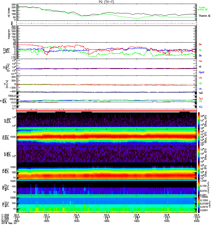Click the X-GSE value "34.5"

[106, 215]
